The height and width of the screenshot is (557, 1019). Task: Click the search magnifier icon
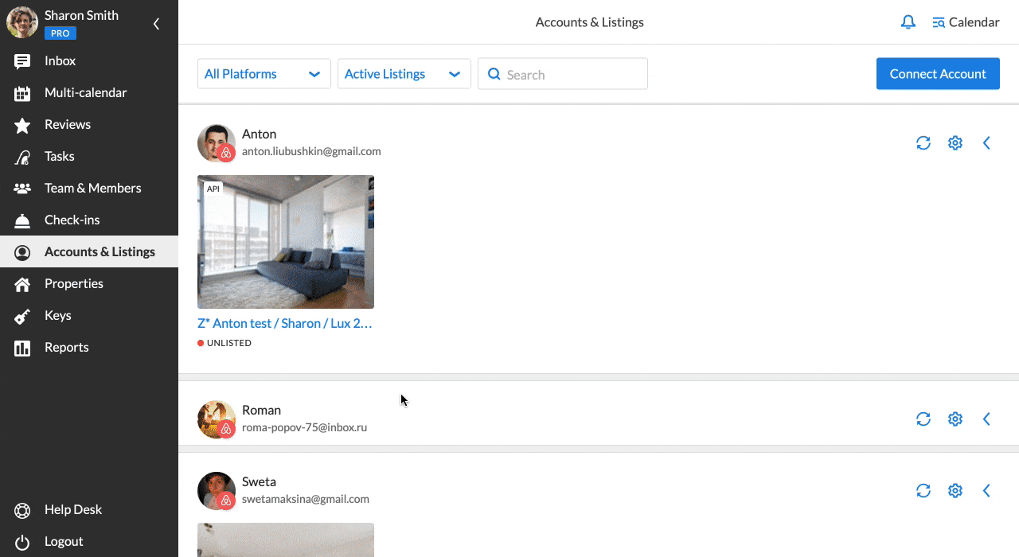494,74
